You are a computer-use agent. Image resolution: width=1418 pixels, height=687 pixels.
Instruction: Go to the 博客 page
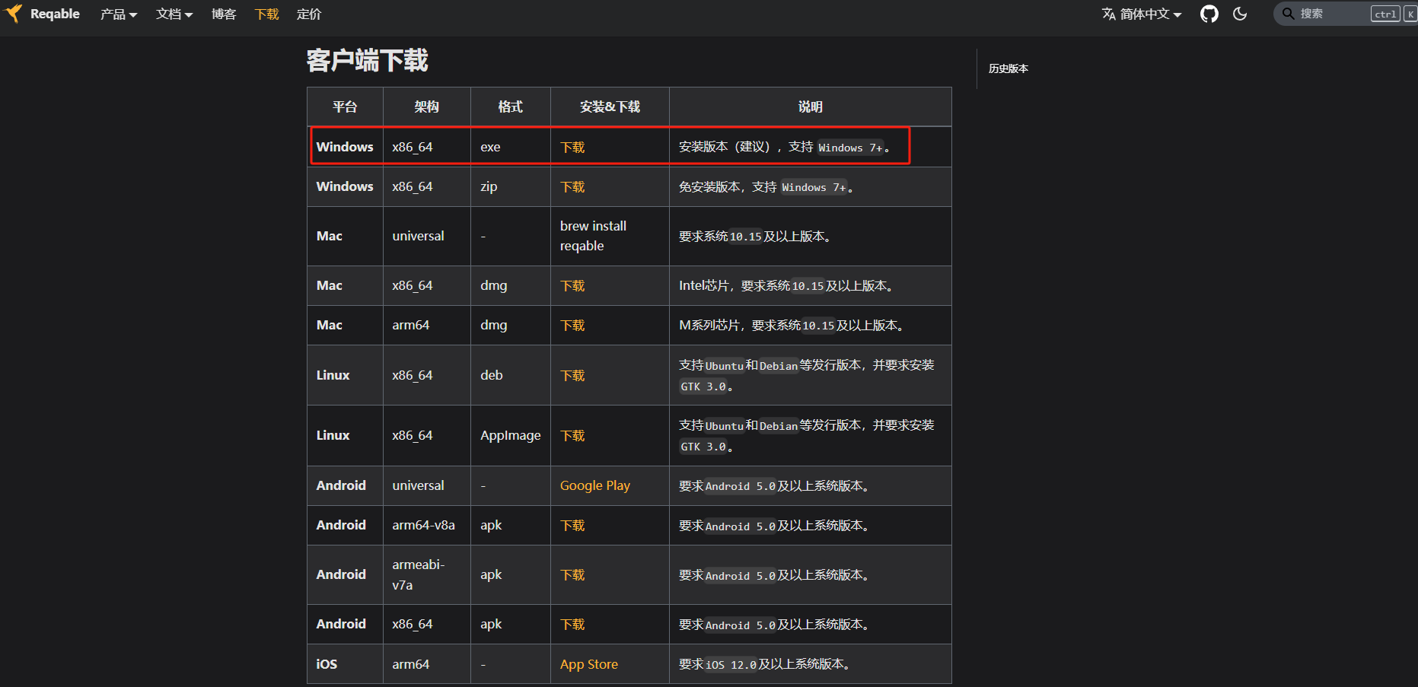coord(224,14)
